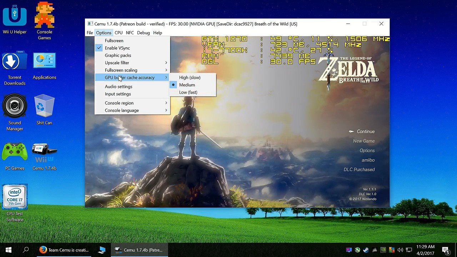Viewport: 457px width, 257px height.
Task: Choose amiibo in the Zelda menu
Action: click(x=368, y=160)
